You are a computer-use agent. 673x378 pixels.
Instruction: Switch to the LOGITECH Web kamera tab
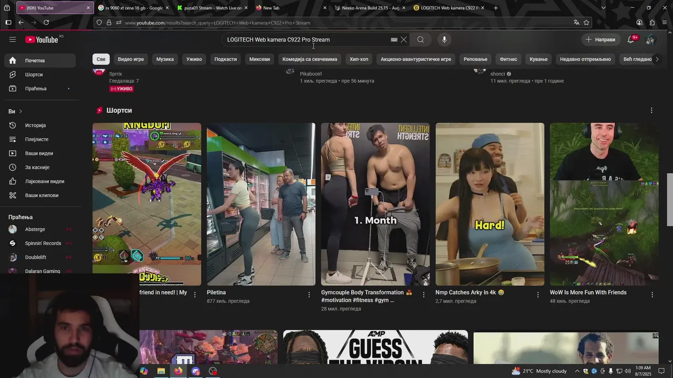point(449,8)
